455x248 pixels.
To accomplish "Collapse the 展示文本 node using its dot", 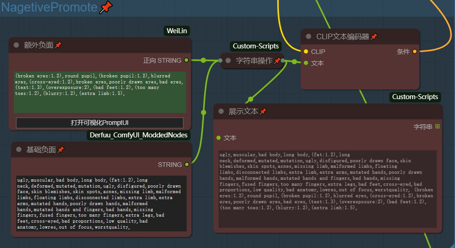I will pyautogui.click(x=221, y=111).
